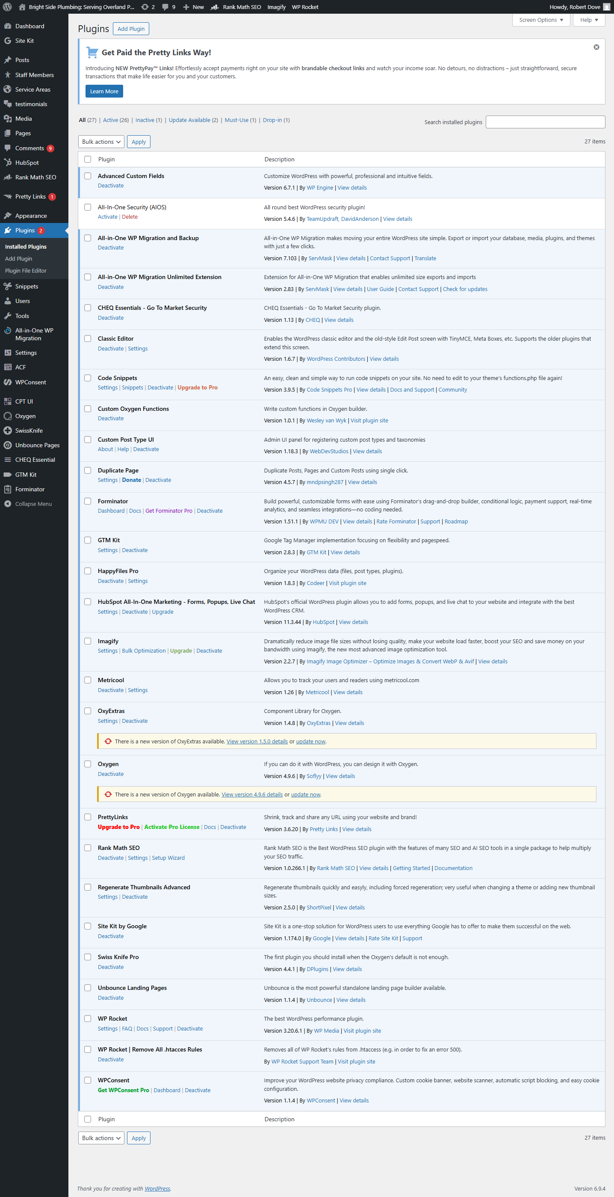The height and width of the screenshot is (1197, 614).
Task: Check the WP Rocket plugin row
Action: 88,1019
